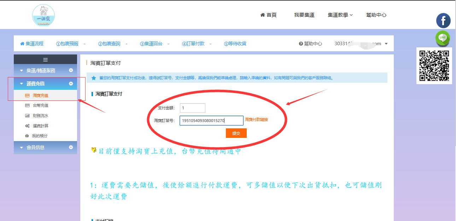The image size is (456, 221).
Task: Expand the 集運教學 dropdown menu
Action: [x=340, y=15]
